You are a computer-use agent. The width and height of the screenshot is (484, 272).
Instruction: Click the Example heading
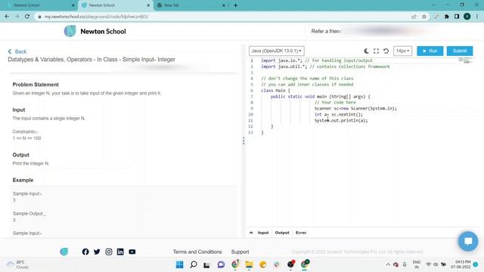coord(23,180)
